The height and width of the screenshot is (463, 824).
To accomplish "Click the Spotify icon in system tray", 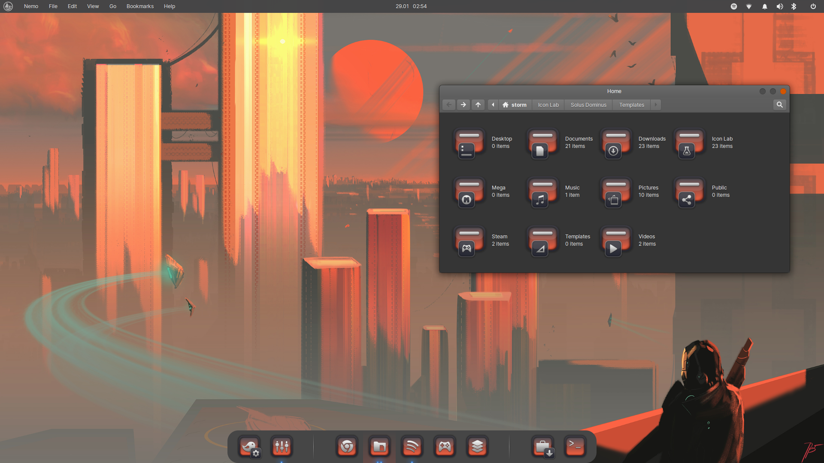I will pyautogui.click(x=733, y=6).
